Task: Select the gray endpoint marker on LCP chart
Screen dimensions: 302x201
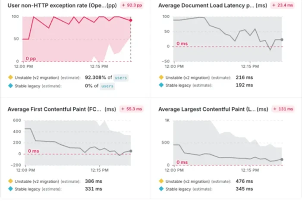Action: coord(282,160)
